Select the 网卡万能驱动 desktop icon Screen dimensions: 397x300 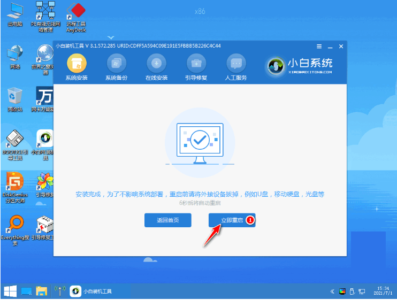coord(43,99)
